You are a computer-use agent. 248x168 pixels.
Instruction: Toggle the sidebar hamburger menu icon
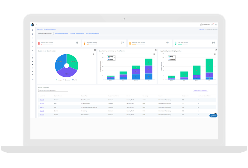coord(37,25)
